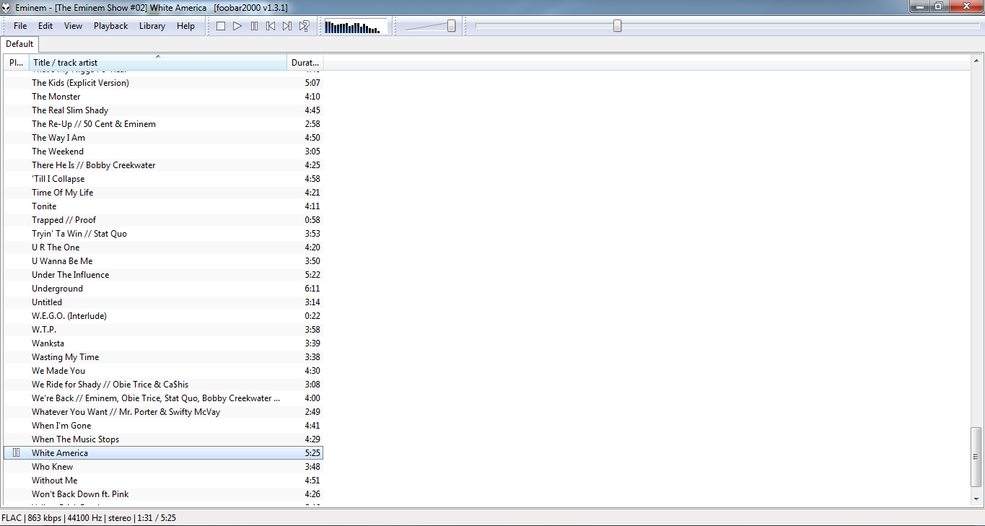This screenshot has width=985, height=526.
Task: Click the Play button in toolbar
Action: 237,26
